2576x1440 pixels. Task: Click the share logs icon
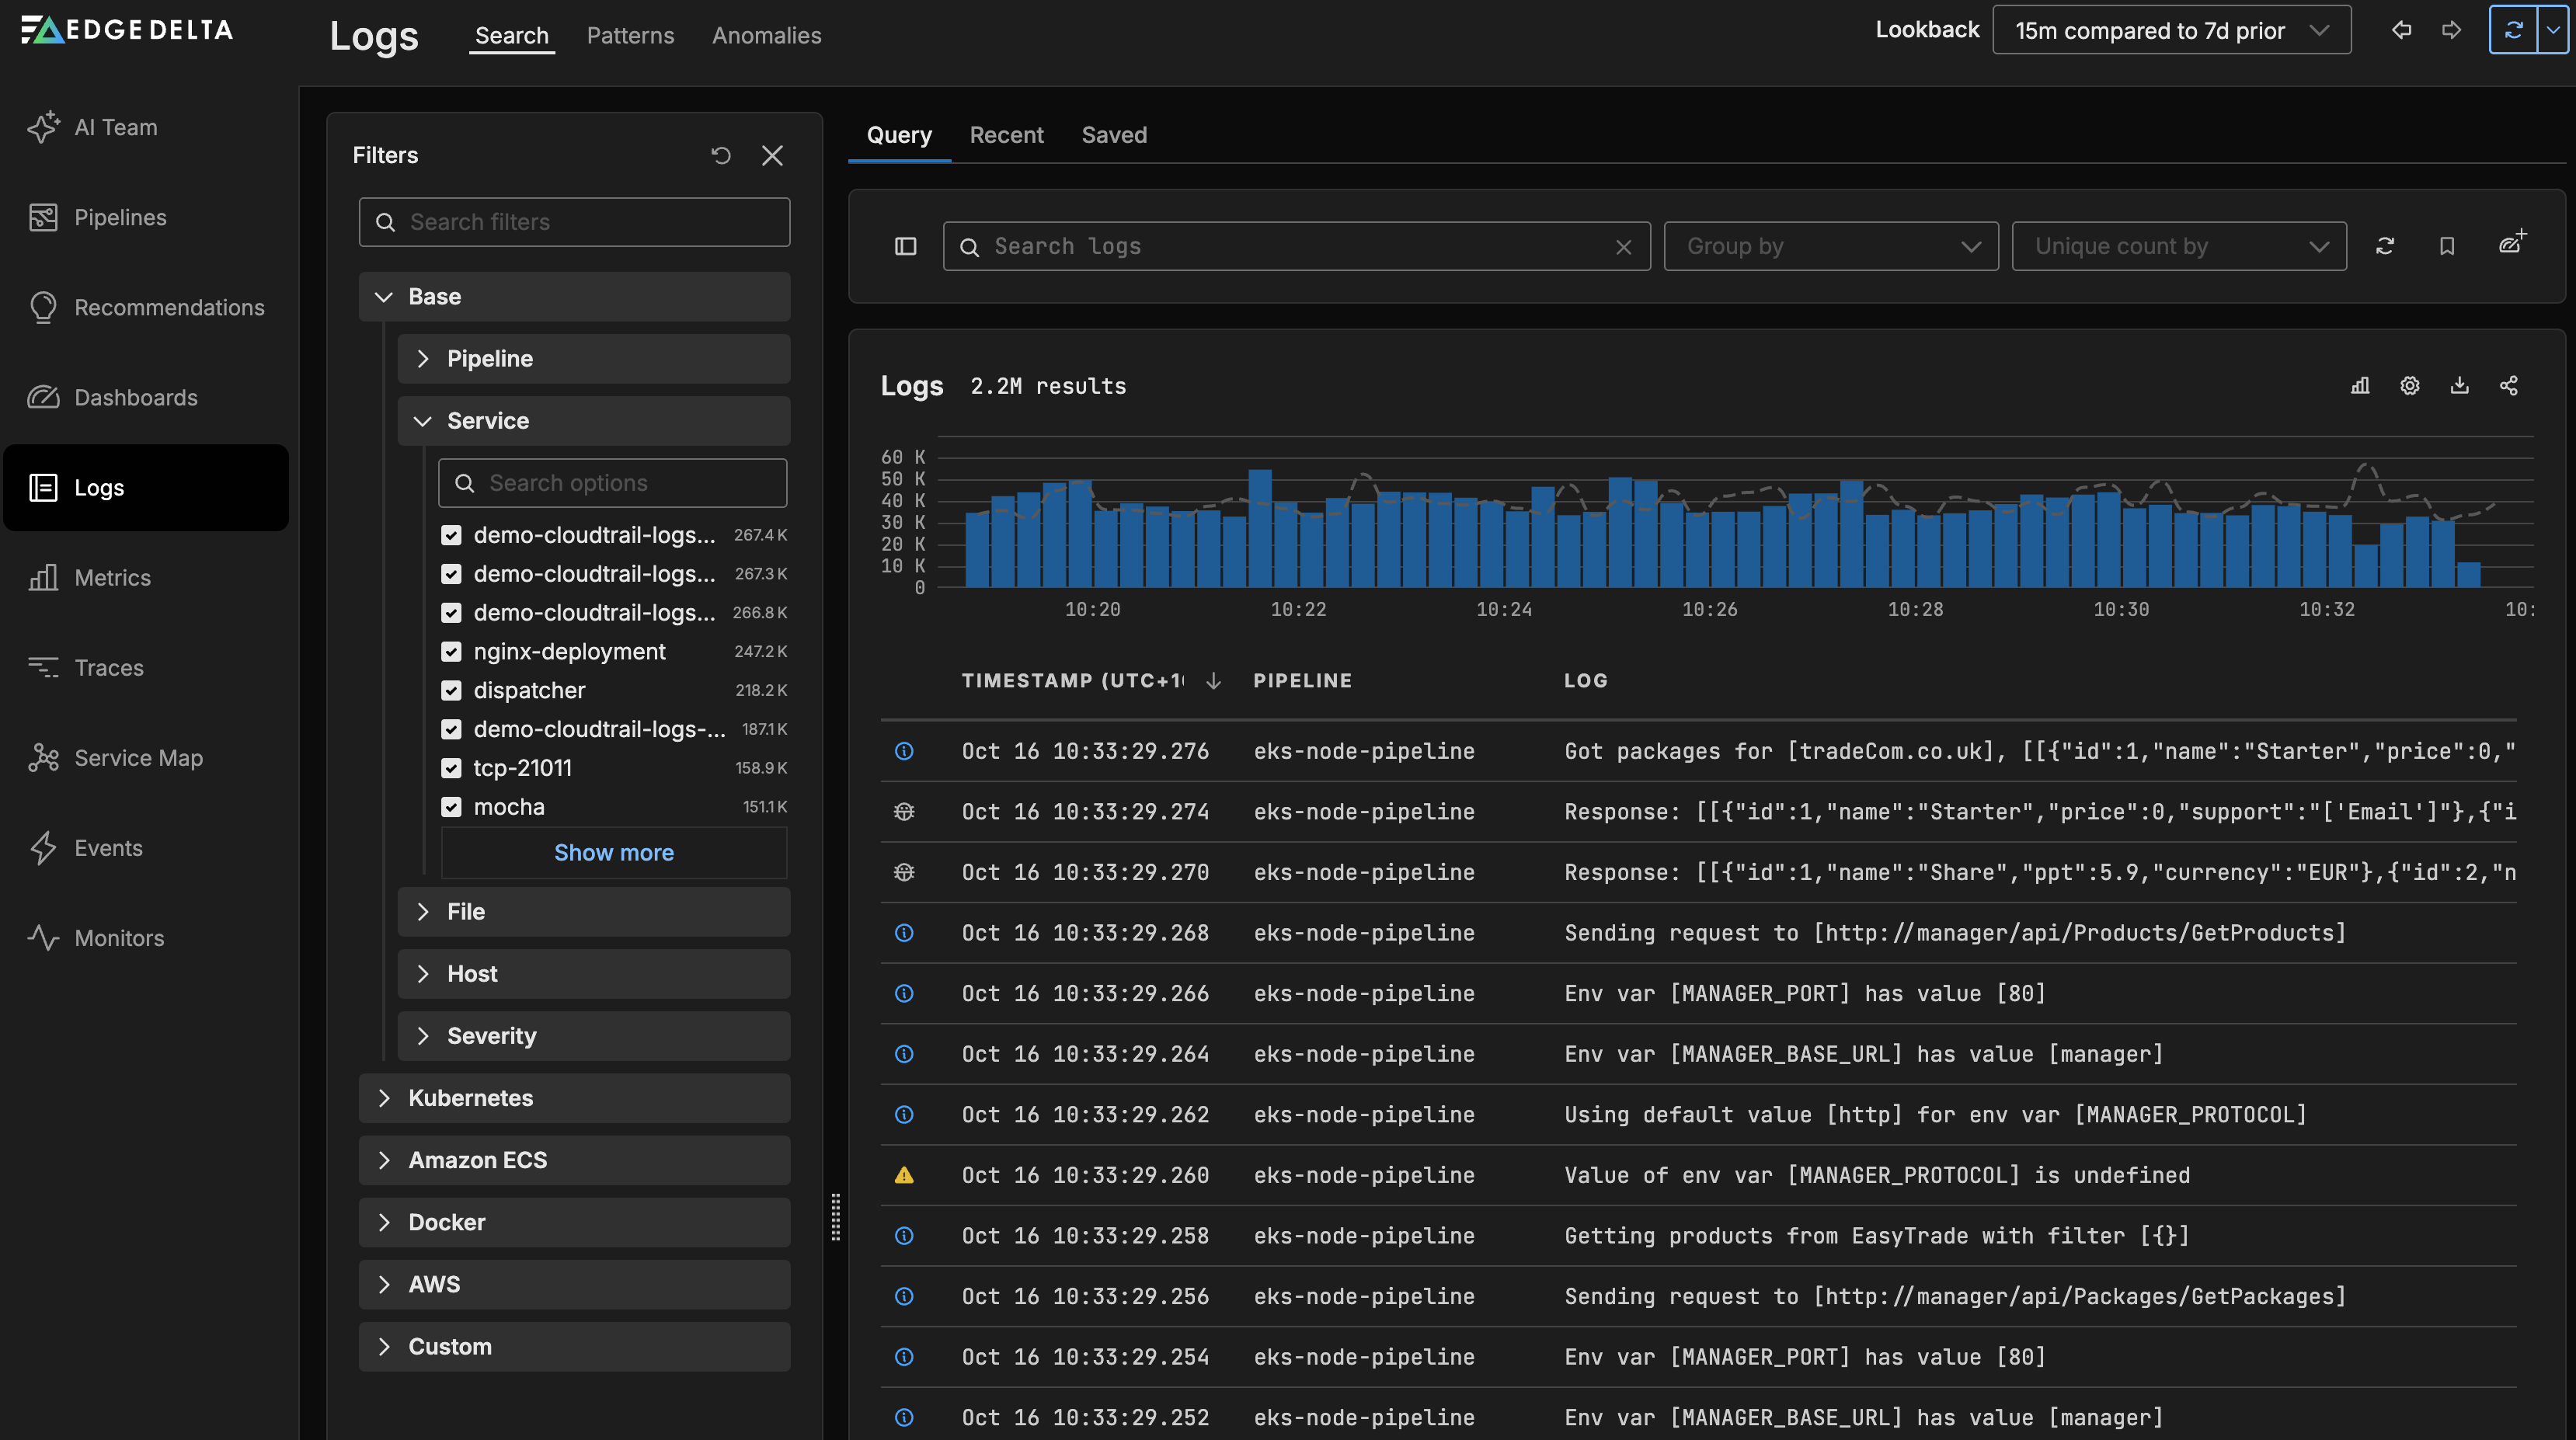point(2509,386)
